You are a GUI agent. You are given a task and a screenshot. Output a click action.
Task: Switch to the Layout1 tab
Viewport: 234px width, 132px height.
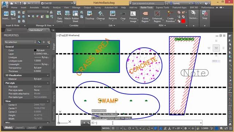pos(19,128)
